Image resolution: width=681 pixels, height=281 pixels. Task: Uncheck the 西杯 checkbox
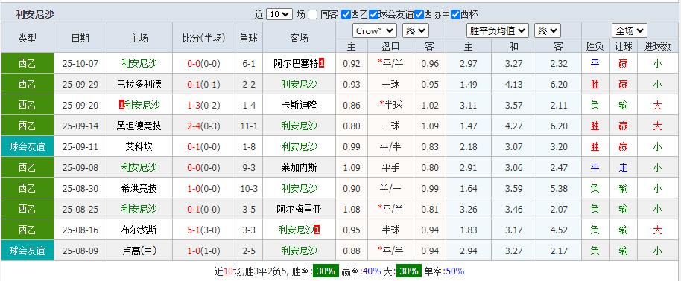[x=455, y=15]
